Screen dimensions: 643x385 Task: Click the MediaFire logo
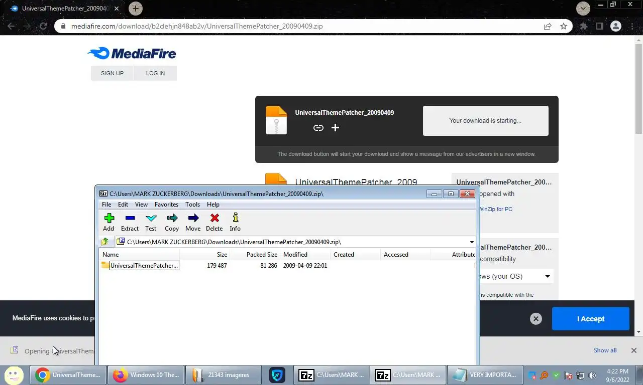tap(132, 53)
